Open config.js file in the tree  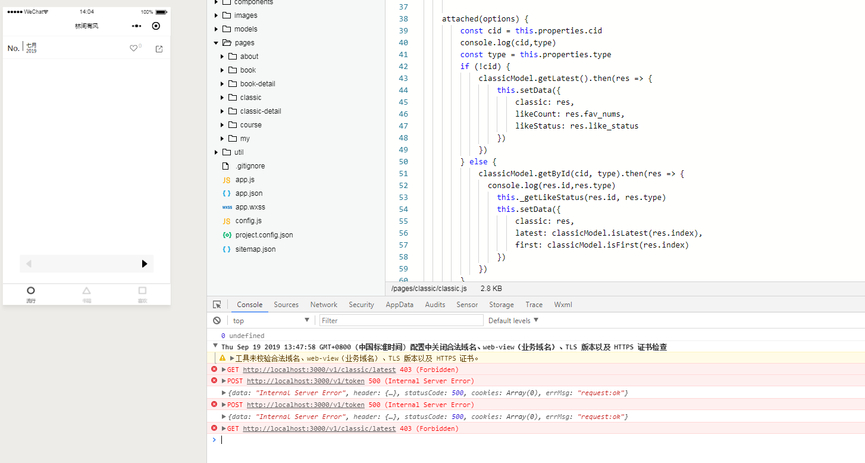point(248,221)
